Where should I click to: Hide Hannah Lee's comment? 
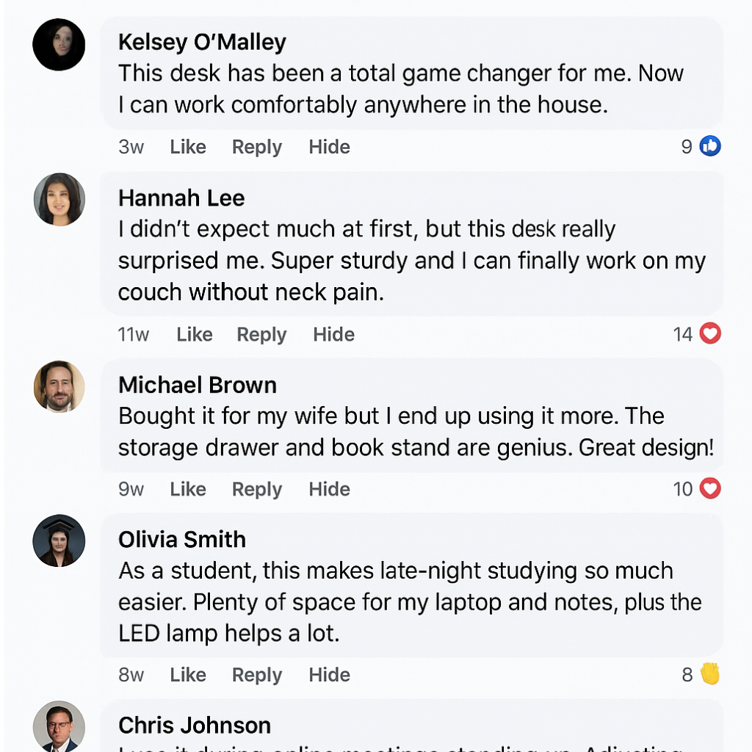point(333,335)
